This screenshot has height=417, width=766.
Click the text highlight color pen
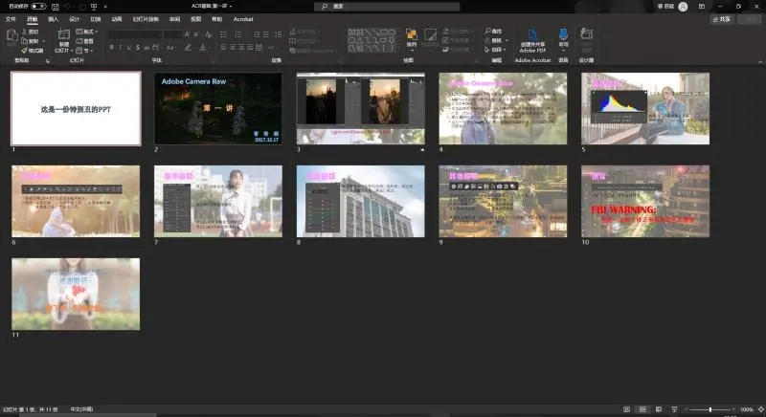(188, 47)
